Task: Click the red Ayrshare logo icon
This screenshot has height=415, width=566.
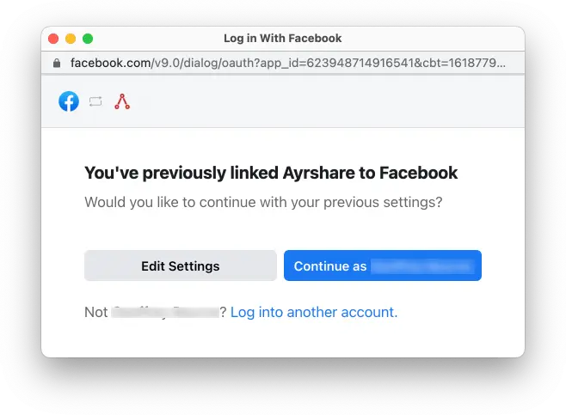Action: (122, 101)
